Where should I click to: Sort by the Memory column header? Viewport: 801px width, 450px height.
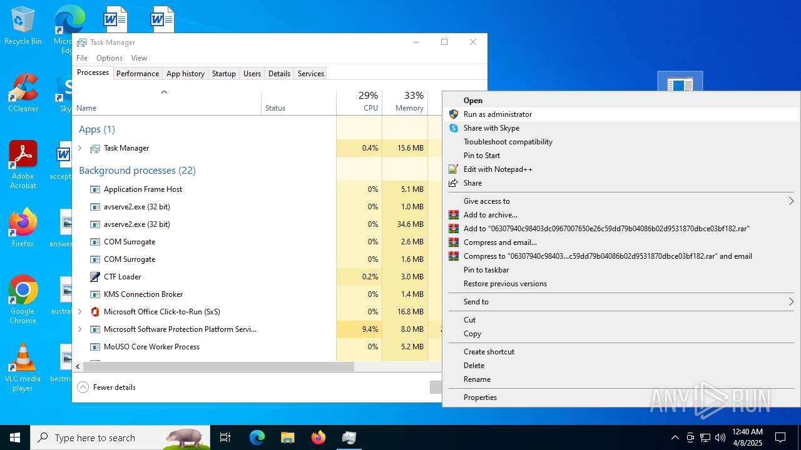click(x=405, y=102)
